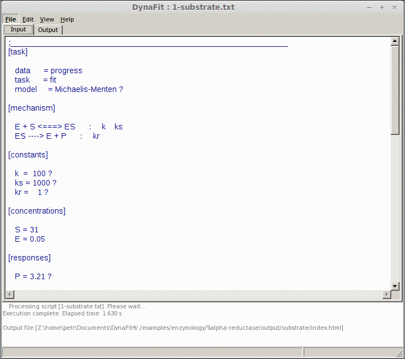
Task: Switch to the Output tab
Action: 48,30
